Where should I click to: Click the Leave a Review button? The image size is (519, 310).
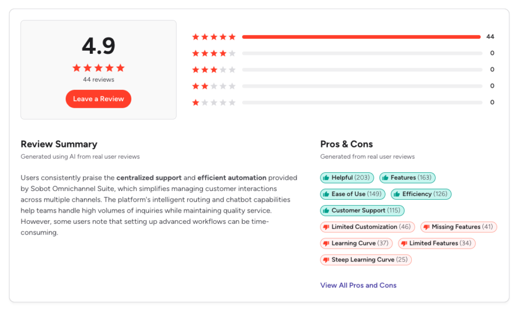pos(99,99)
